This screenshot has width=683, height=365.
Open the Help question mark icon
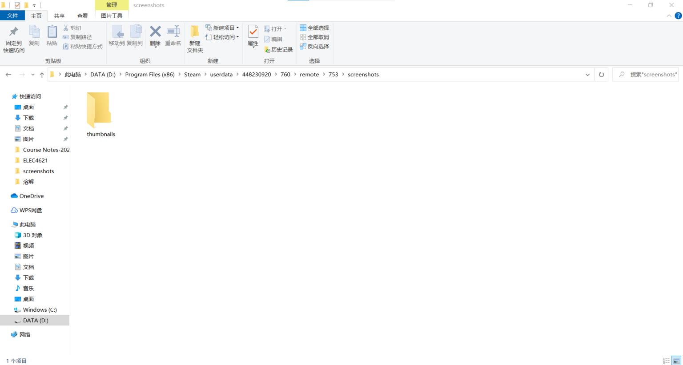click(x=678, y=16)
